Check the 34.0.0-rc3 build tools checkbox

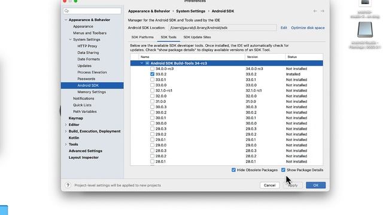152,69
